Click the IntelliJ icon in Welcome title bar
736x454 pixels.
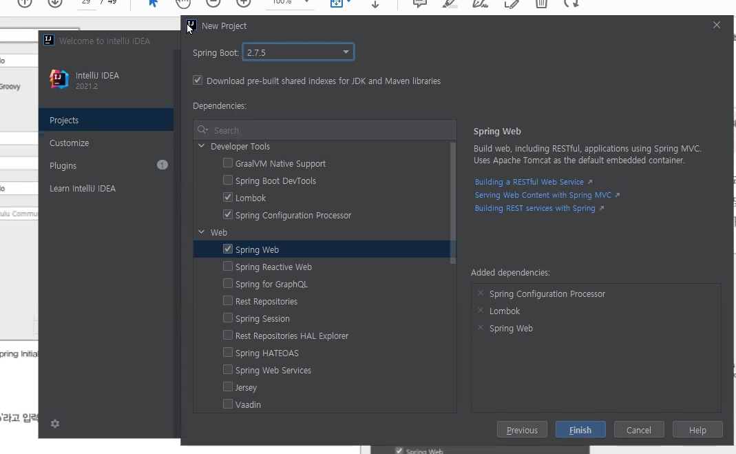tap(48, 40)
